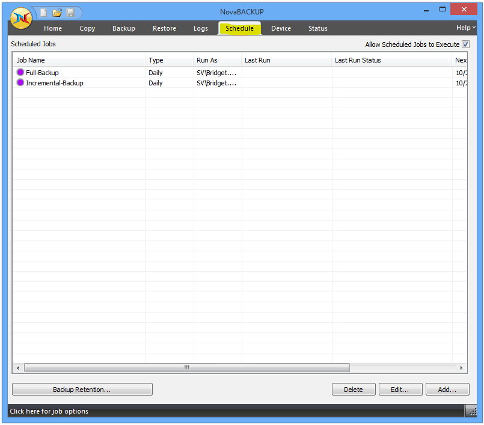Click the Job Name column header
The image size is (484, 425).
click(79, 60)
